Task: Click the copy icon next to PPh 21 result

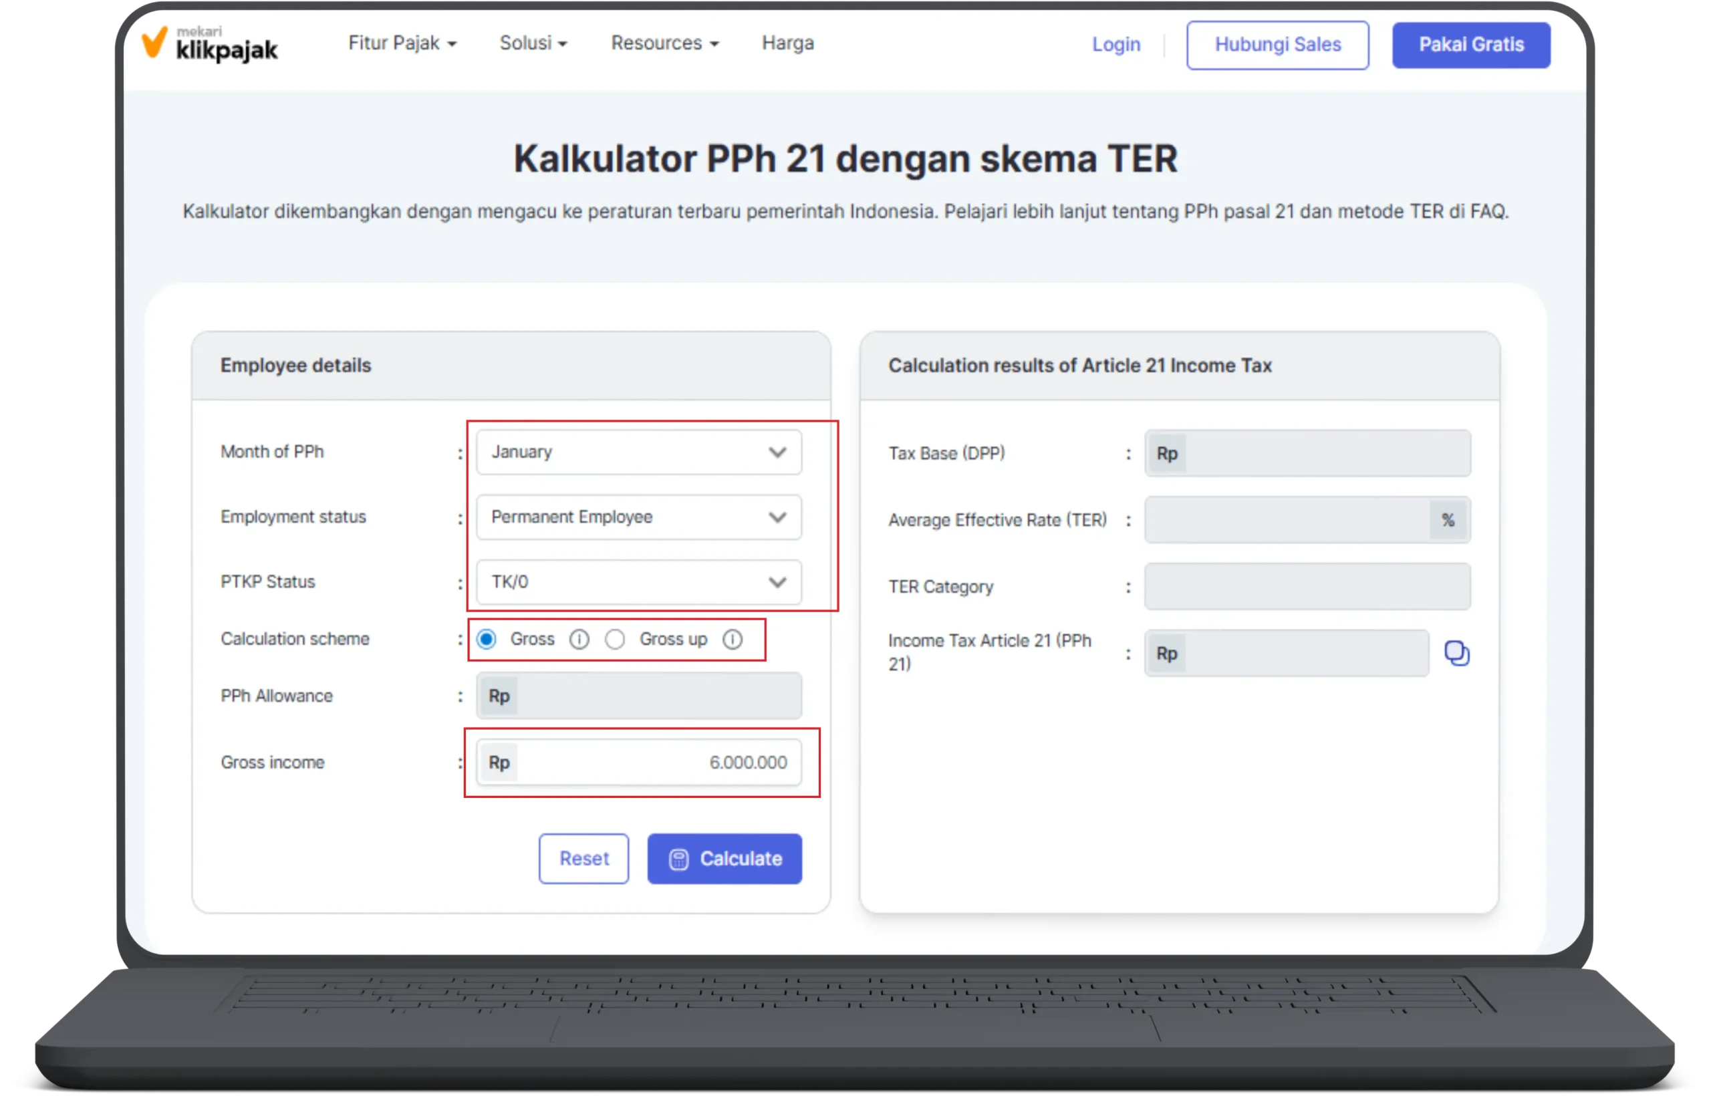Action: (x=1457, y=653)
